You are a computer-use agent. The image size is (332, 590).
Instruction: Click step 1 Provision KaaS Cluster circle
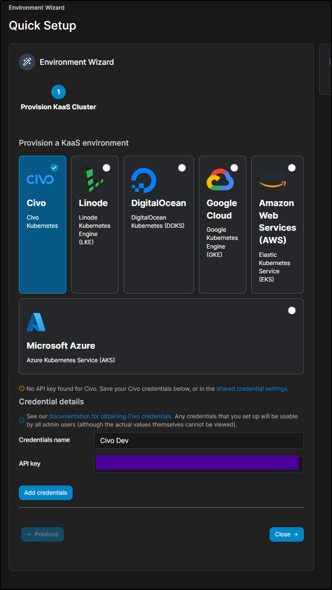pyautogui.click(x=59, y=92)
